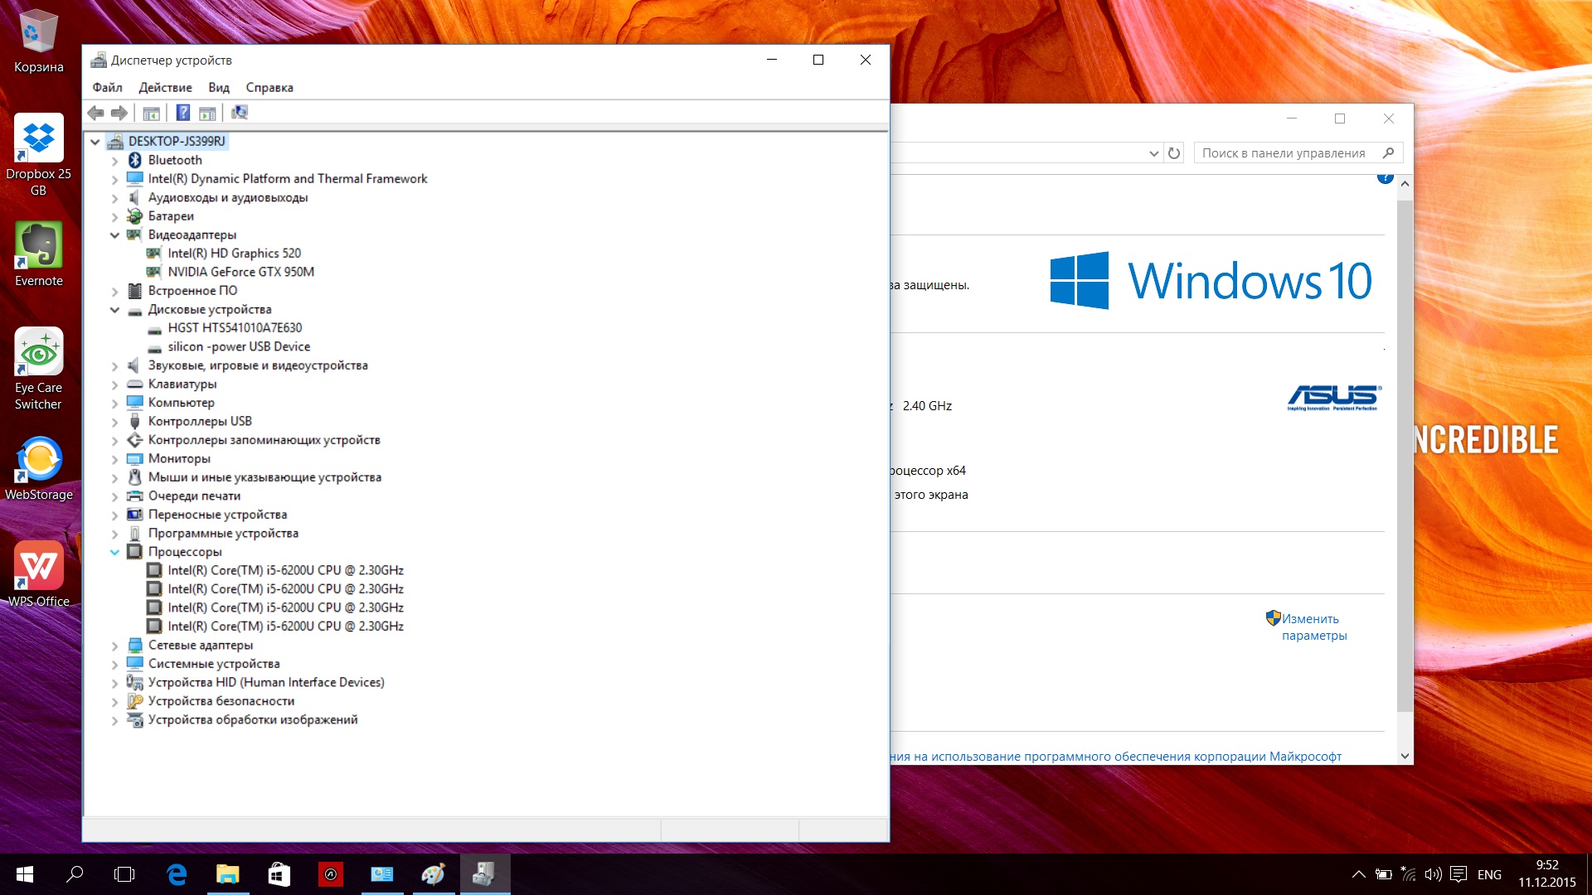
Task: Click the Show/Hide console tree toolbar icon
Action: tap(151, 113)
